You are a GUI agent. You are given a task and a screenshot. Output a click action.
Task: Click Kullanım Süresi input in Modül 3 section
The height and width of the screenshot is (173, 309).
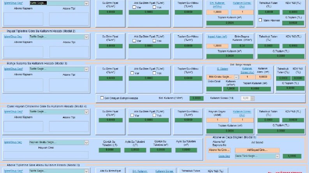click(247, 77)
